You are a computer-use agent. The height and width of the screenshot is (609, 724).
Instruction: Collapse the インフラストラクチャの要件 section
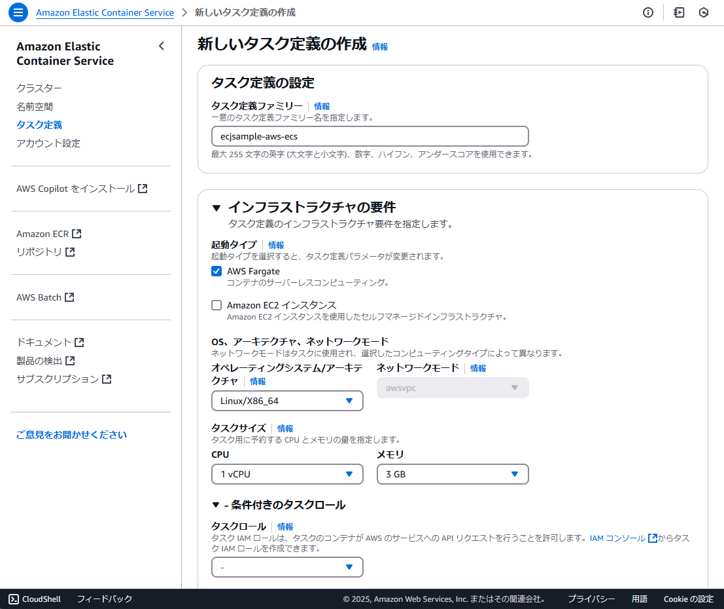tap(216, 208)
